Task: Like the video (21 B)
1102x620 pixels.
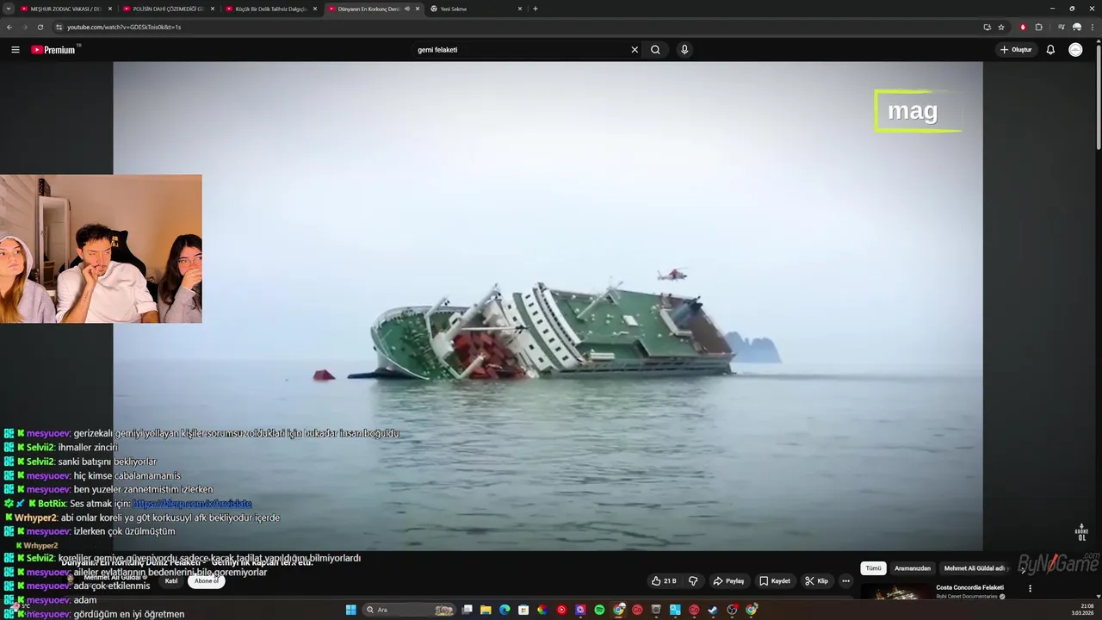Action: (x=664, y=581)
